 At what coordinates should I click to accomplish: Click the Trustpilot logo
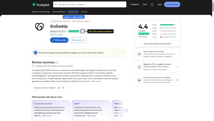pos(41,5)
